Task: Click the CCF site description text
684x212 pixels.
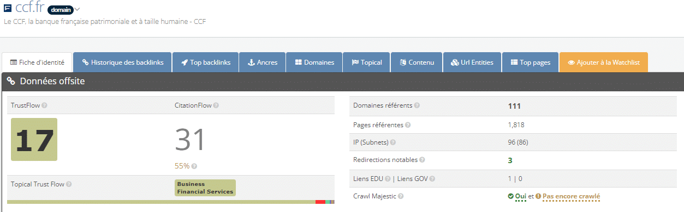Action: 105,22
